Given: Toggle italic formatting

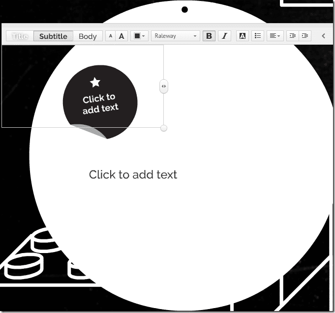Looking at the screenshot, I should pyautogui.click(x=224, y=36).
